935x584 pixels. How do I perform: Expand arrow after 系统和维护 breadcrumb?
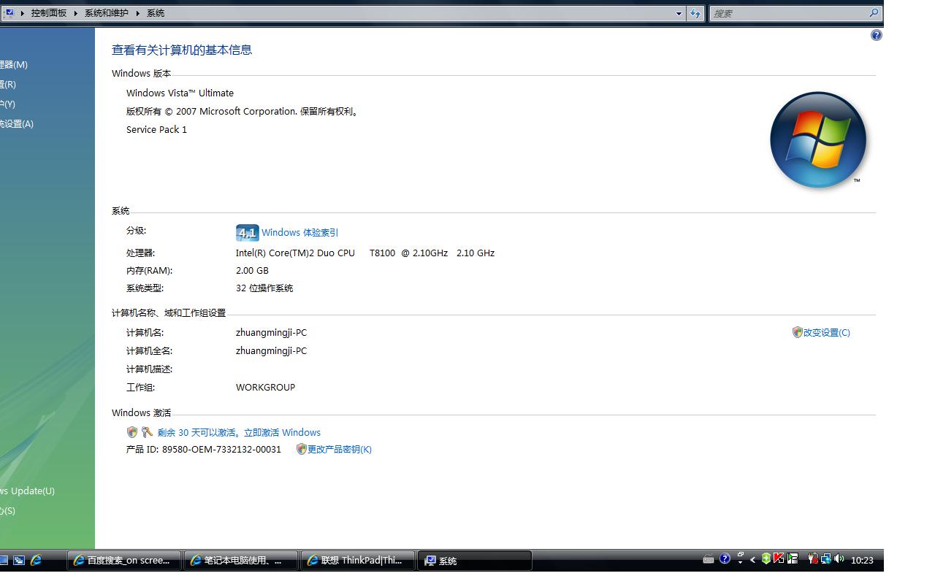(137, 13)
